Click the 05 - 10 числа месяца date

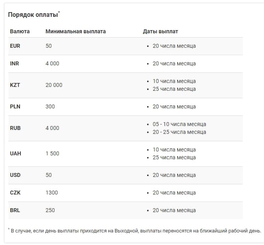179,124
